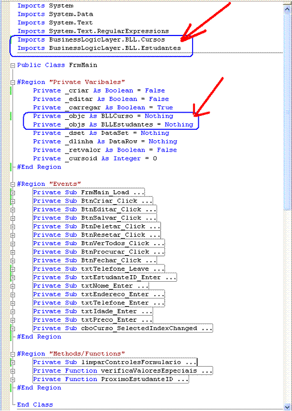Click the scrollbar down arrow

click(x=287, y=407)
